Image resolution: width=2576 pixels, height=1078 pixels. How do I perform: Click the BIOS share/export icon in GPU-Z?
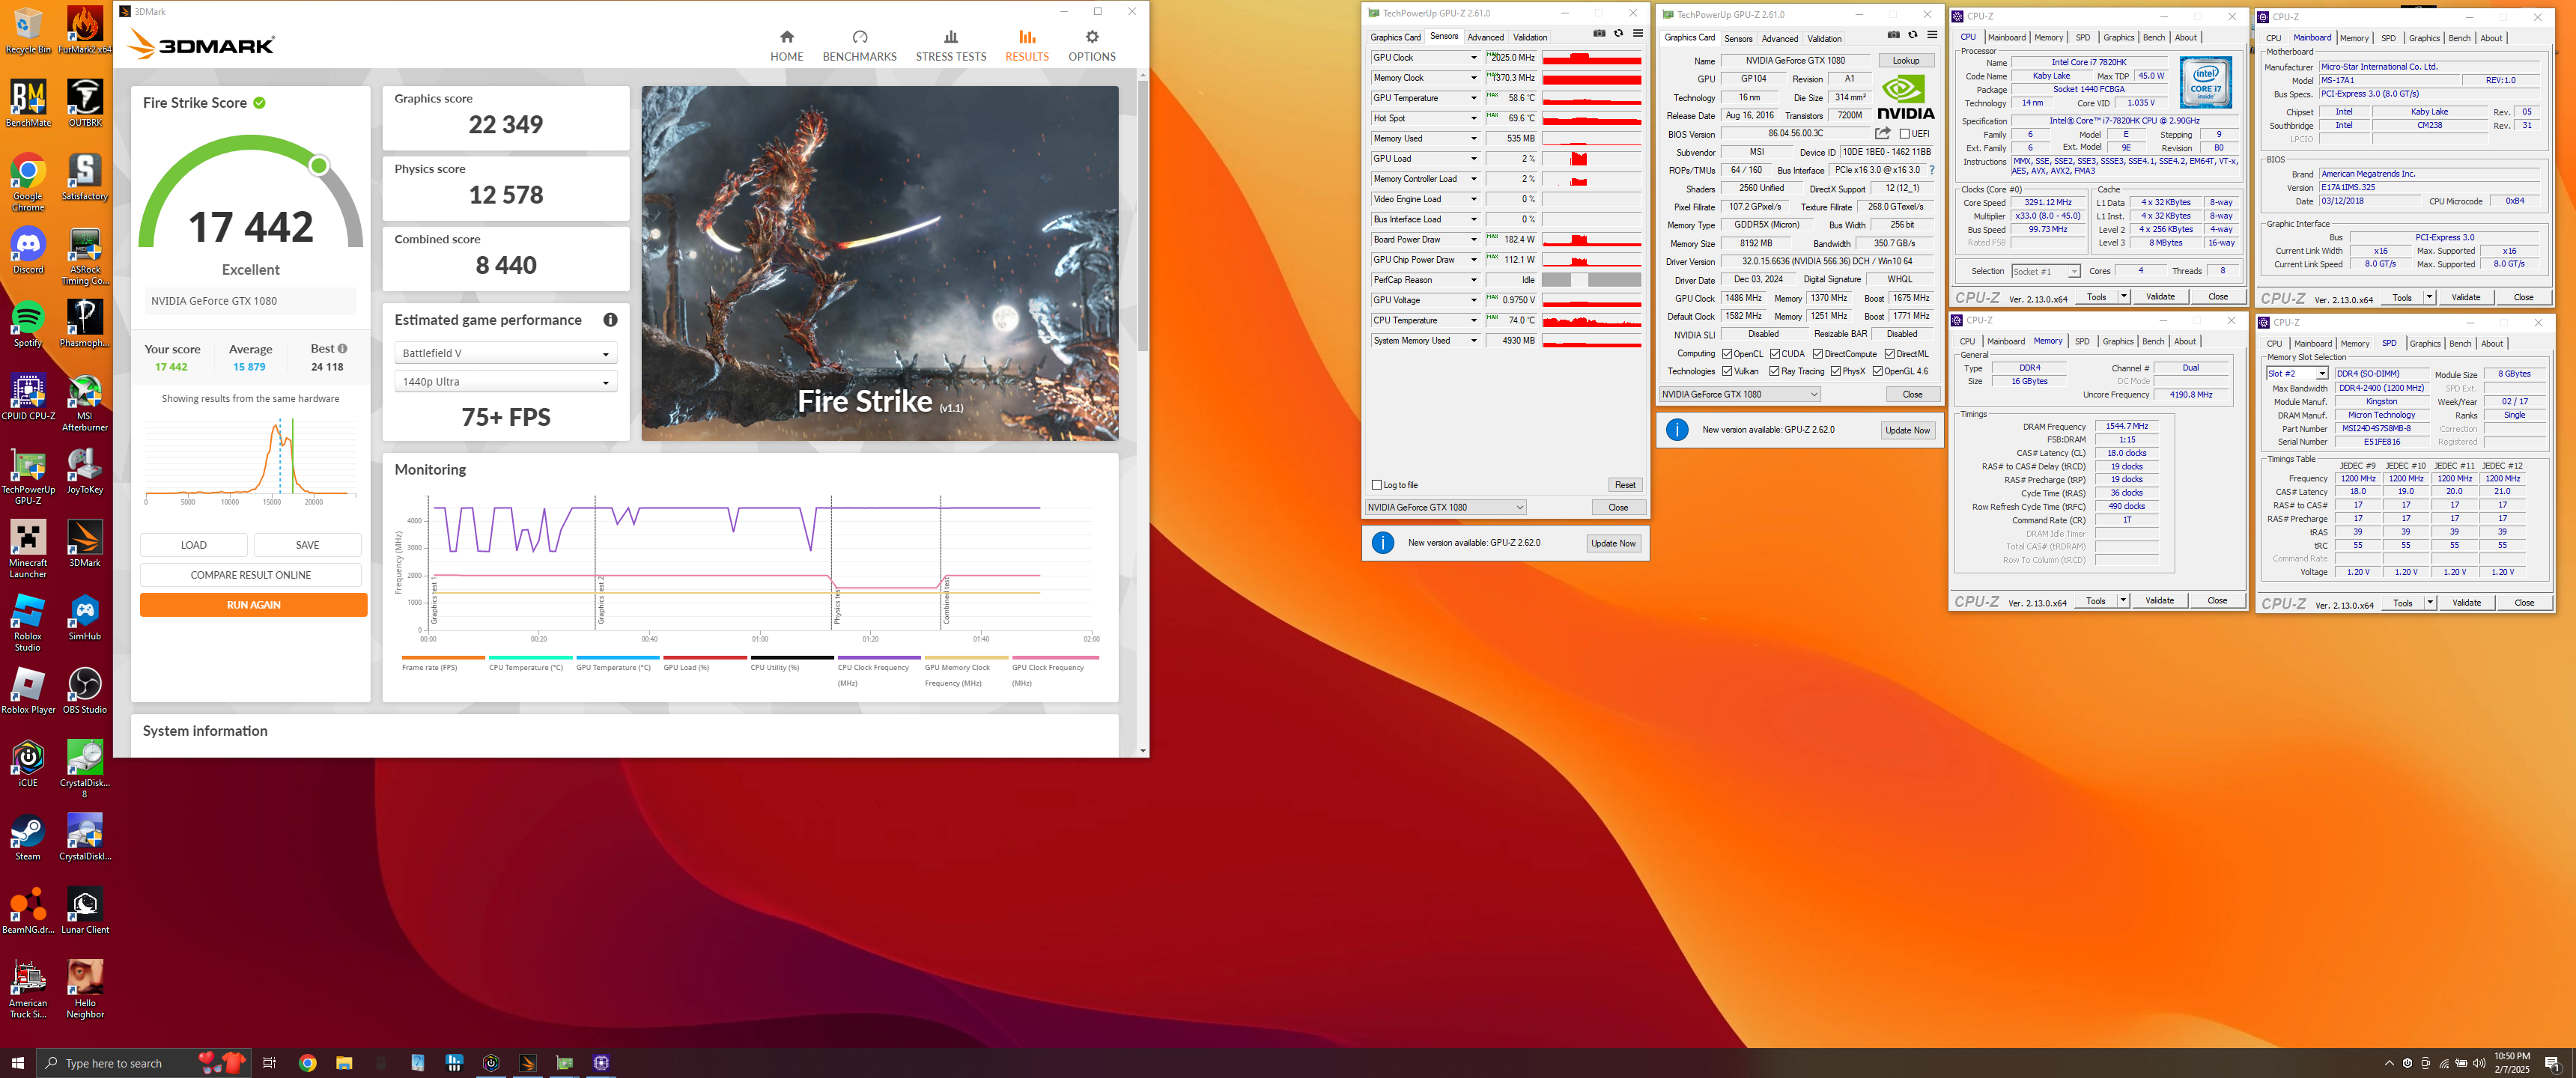(1883, 133)
